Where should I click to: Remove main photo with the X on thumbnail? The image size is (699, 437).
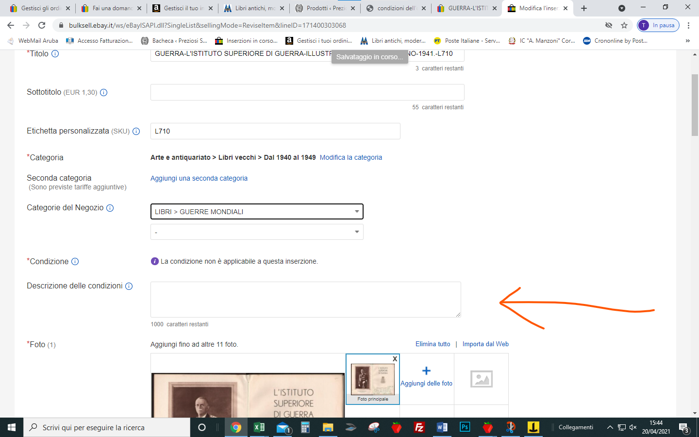pos(395,359)
